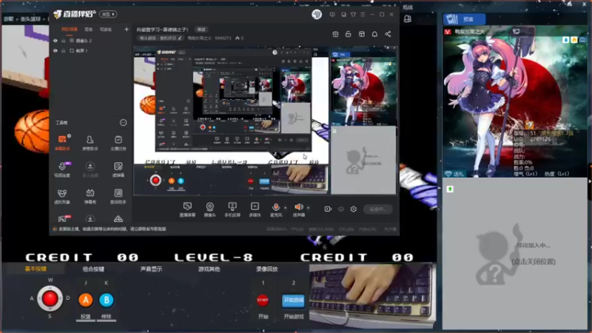Open the 主播任务 tool
The image size is (592, 333).
click(118, 143)
